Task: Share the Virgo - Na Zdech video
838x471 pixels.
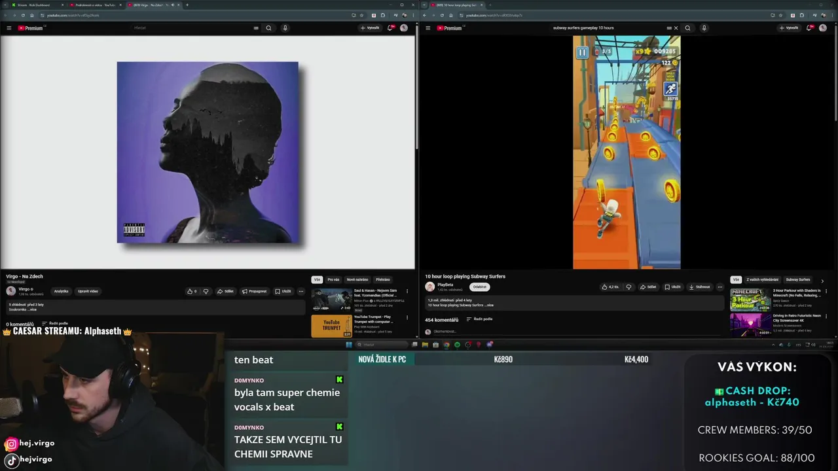Action: pyautogui.click(x=225, y=291)
